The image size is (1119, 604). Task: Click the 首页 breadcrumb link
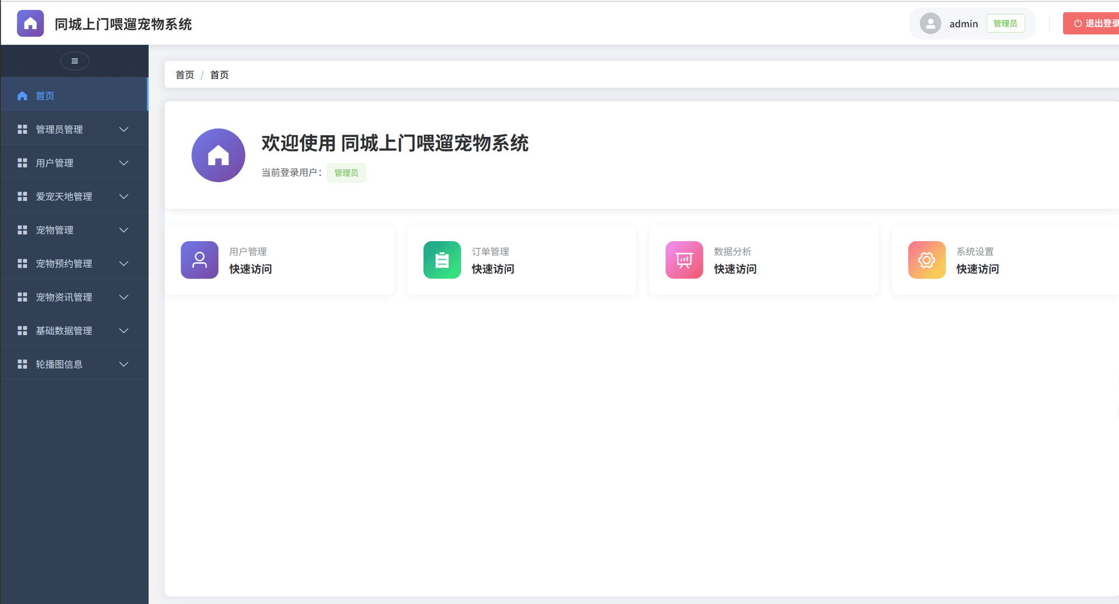184,75
